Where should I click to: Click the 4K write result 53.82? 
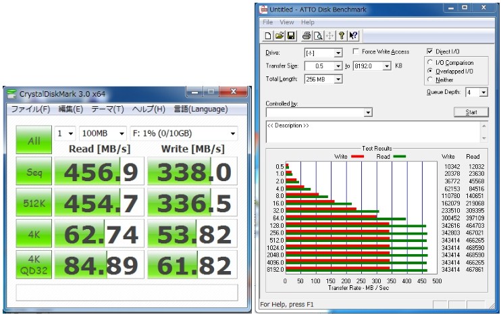[x=192, y=233]
